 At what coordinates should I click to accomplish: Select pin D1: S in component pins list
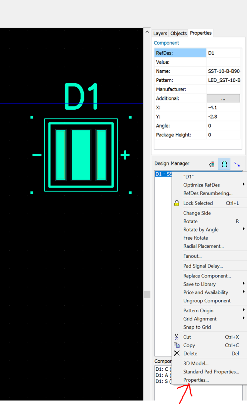(x=163, y=381)
